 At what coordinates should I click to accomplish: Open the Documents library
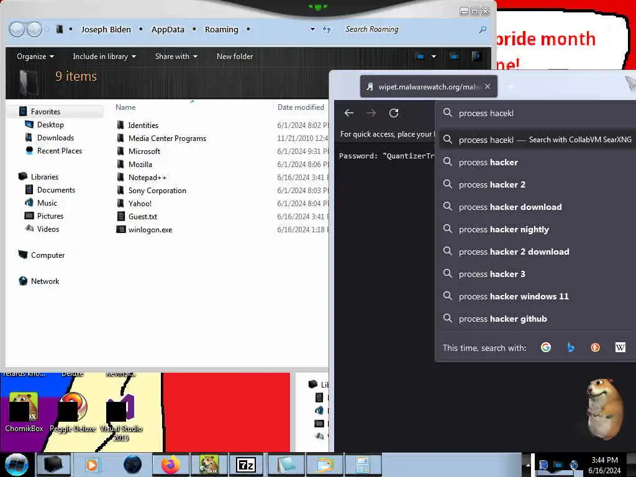(x=56, y=190)
